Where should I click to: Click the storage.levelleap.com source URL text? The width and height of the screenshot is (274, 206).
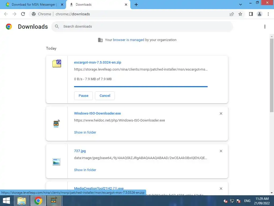141,69
